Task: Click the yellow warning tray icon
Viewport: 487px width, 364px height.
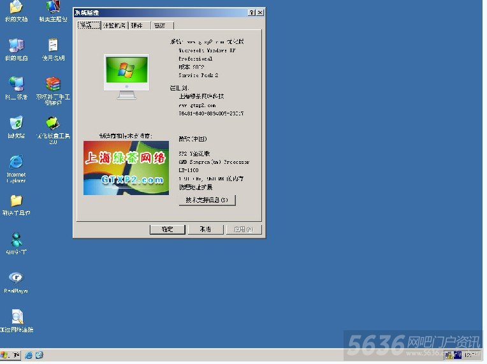Action: pyautogui.click(x=448, y=355)
